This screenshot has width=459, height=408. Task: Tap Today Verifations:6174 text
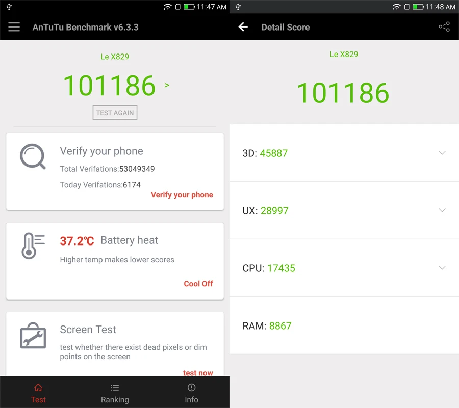point(100,185)
